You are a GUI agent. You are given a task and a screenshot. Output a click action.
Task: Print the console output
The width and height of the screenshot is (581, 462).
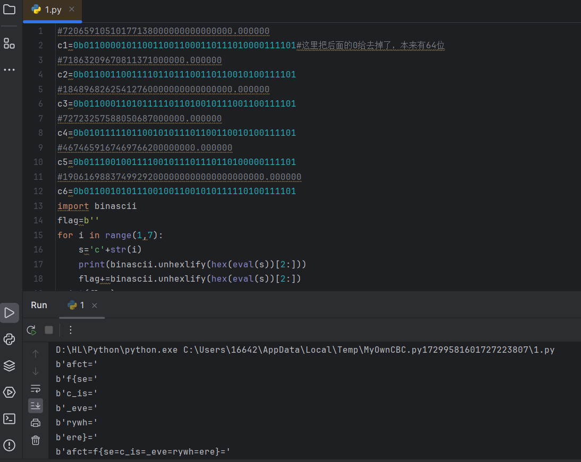point(36,423)
